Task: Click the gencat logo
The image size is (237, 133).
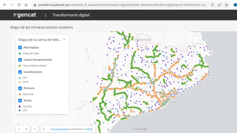Action: 25,15
